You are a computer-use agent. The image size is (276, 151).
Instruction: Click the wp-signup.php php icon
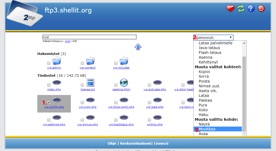(90, 117)
